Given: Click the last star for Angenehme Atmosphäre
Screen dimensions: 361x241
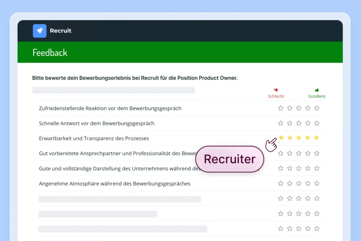Looking at the screenshot, I should (x=317, y=183).
